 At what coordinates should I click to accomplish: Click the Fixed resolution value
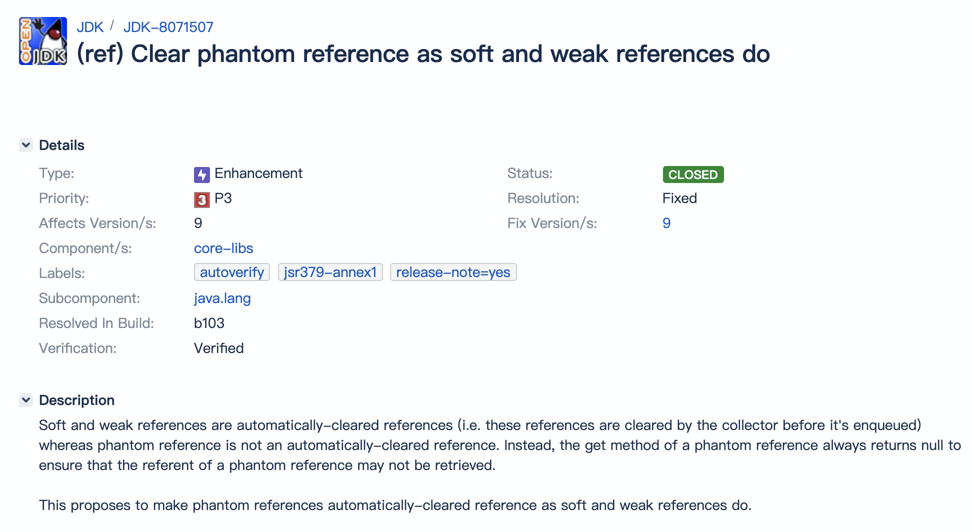[x=679, y=198]
